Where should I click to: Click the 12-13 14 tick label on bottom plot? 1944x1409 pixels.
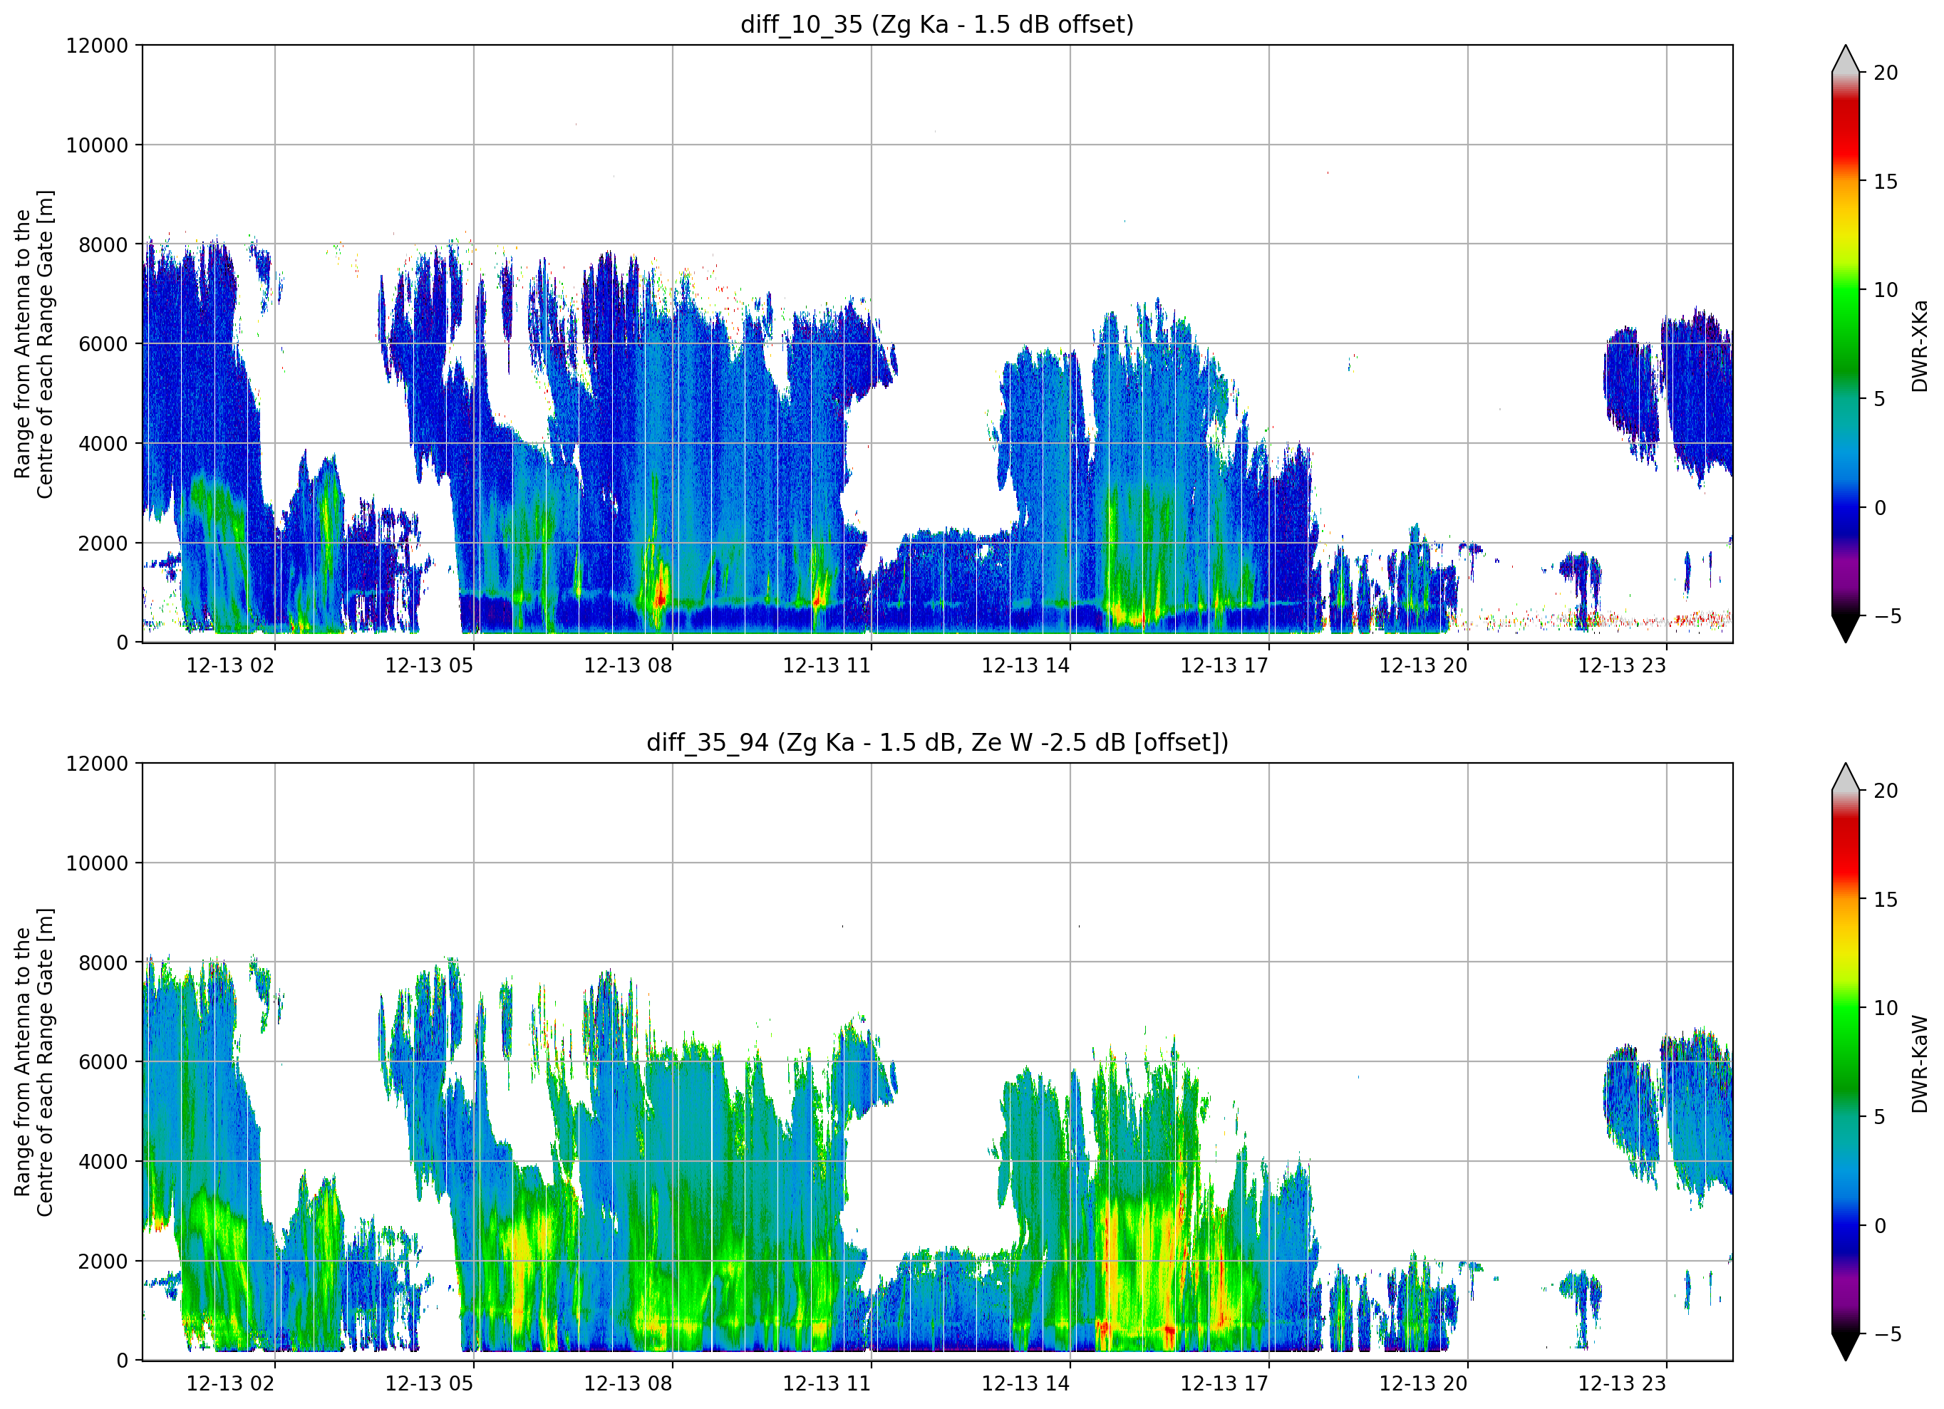pyautogui.click(x=1026, y=1383)
